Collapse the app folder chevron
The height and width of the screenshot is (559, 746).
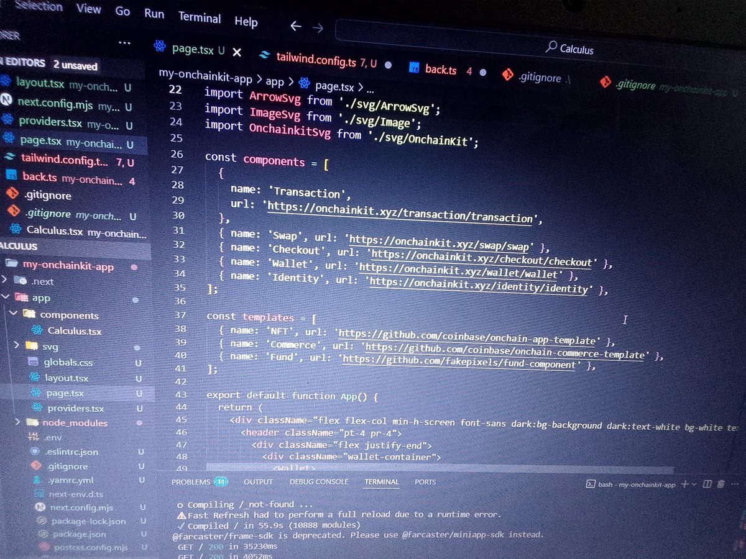click(6, 298)
